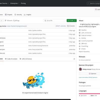The width and height of the screenshot is (100, 100).
Task: Open 'meta: Fixup project file.' commit message
Action: point(35,49)
